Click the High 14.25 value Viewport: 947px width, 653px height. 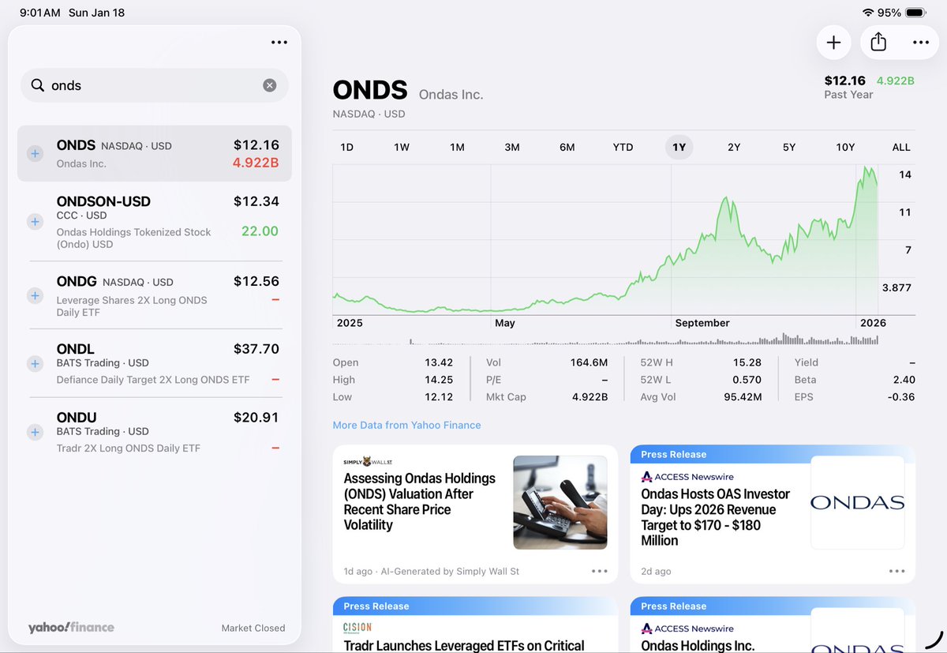[439, 380]
